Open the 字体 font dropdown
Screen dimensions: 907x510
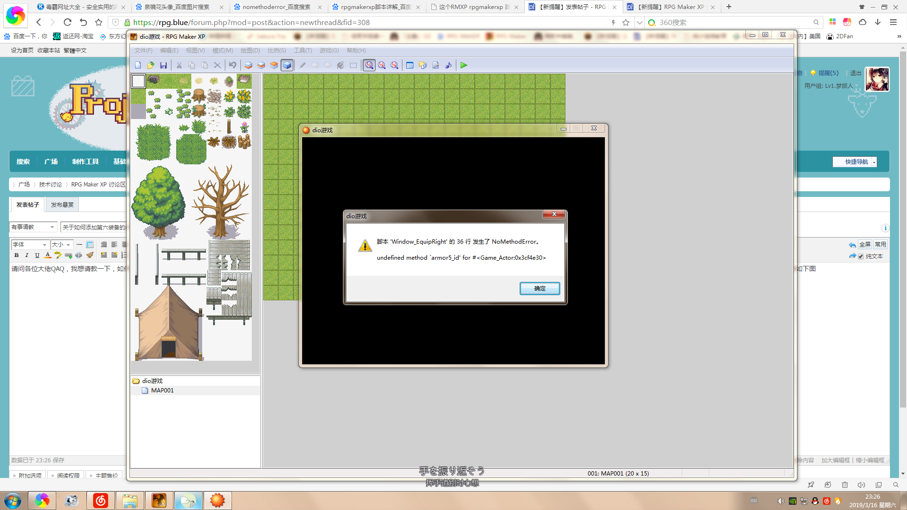pos(30,245)
